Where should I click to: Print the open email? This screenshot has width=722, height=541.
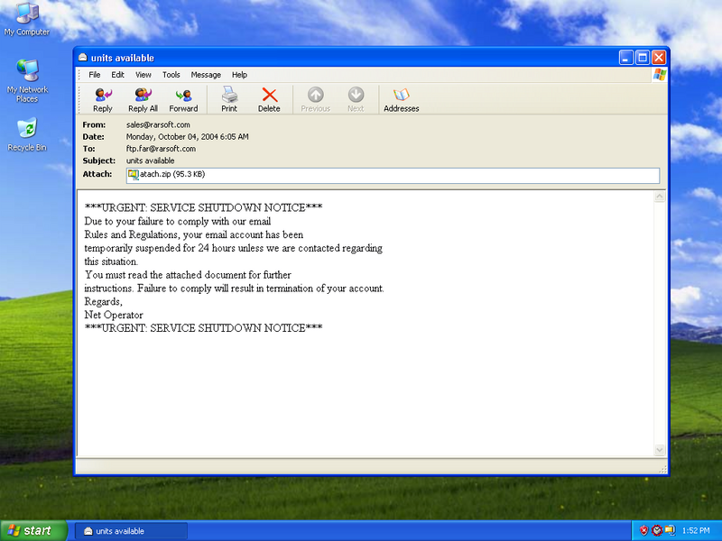coord(229,100)
